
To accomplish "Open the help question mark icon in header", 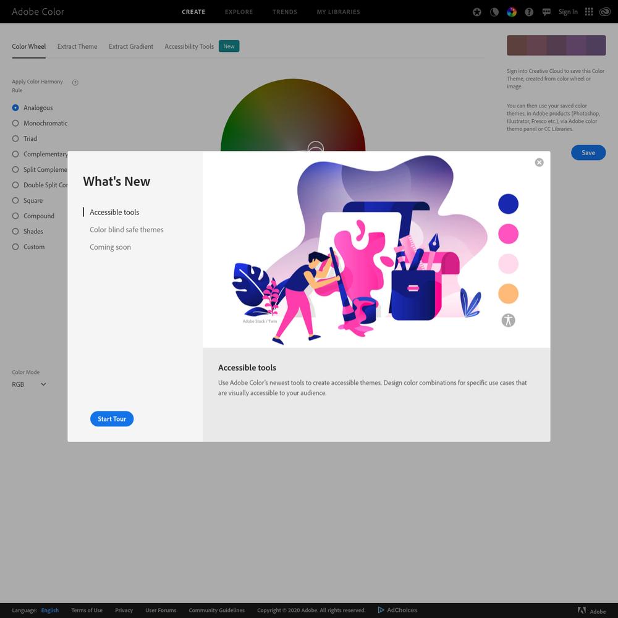I will pyautogui.click(x=529, y=12).
